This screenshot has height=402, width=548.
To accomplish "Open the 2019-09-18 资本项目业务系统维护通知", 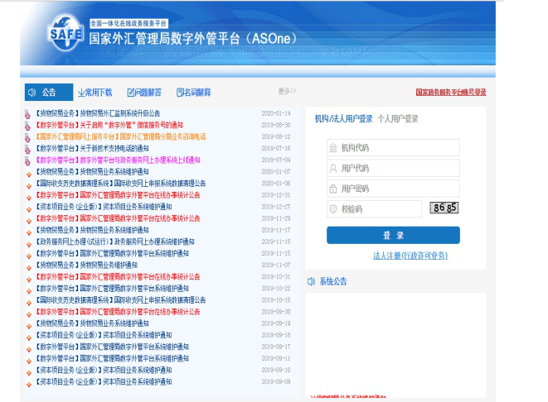I will 104,335.
